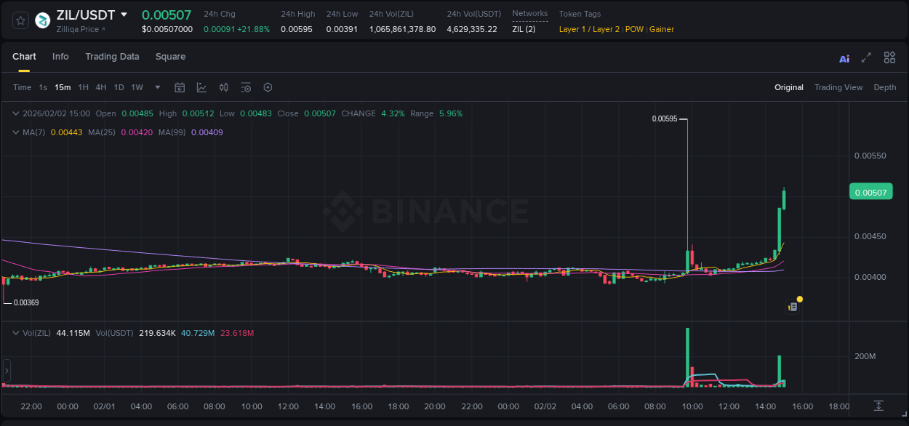This screenshot has width=909, height=426.
Task: Open the indicator settings icon
Action: (x=246, y=87)
